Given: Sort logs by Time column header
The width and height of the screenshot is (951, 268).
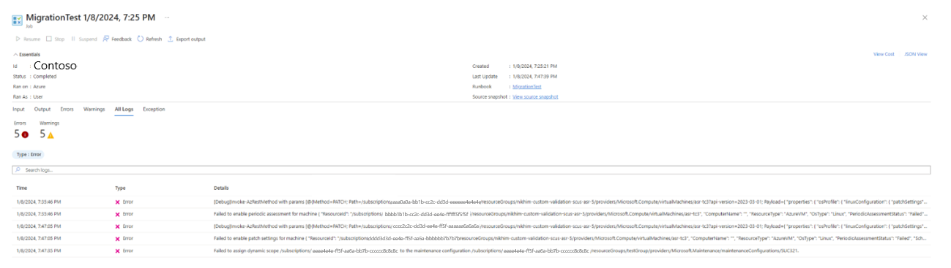Looking at the screenshot, I should click(x=22, y=188).
